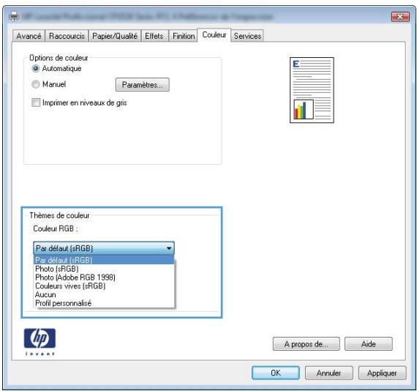Switch to the Services tab

[247, 36]
